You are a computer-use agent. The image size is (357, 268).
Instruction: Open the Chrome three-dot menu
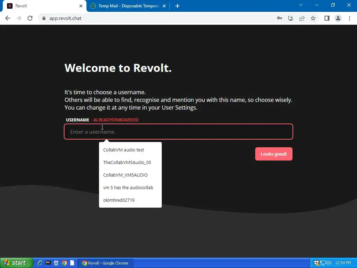(x=349, y=18)
